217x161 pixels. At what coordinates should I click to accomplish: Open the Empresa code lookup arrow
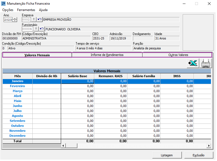tap(34, 20)
